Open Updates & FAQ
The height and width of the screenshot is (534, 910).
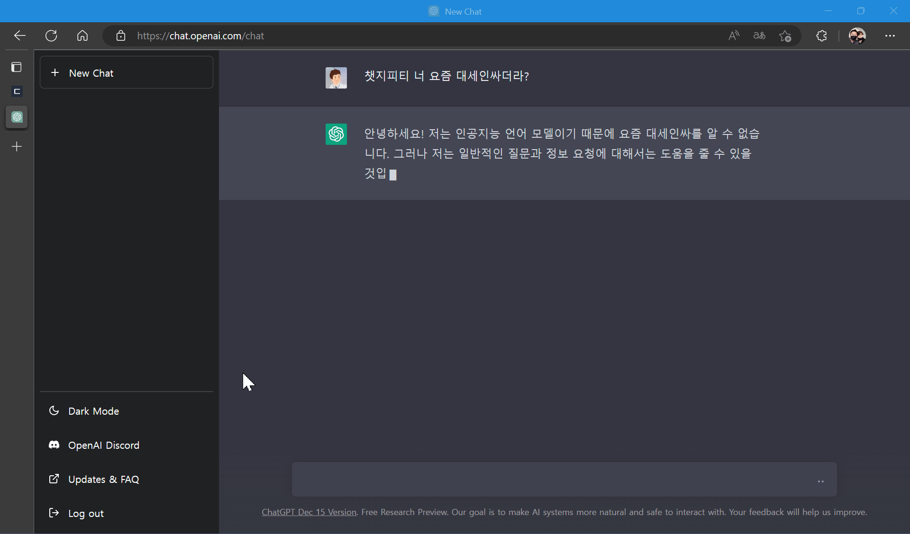[103, 479]
